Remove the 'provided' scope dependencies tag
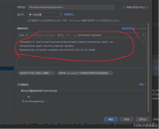 (111, 73)
